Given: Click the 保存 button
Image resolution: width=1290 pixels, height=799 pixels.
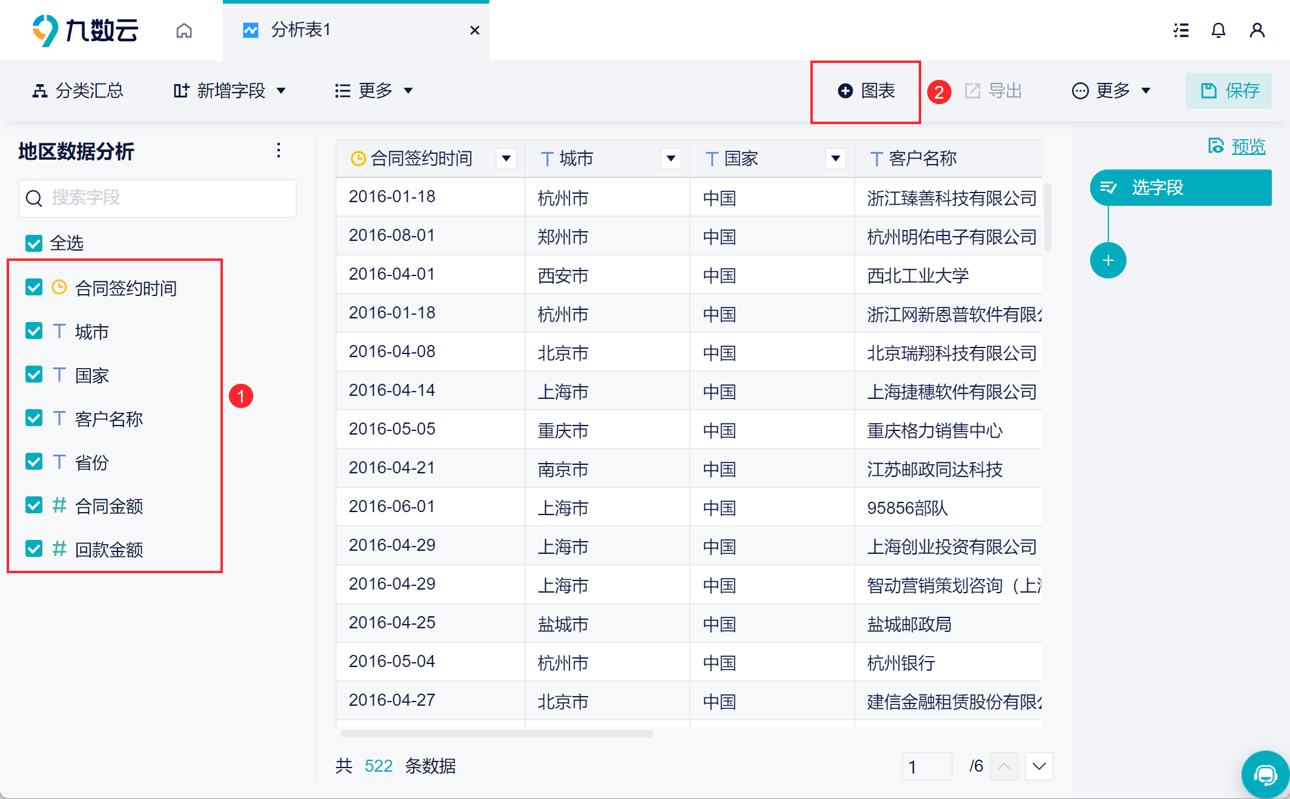Looking at the screenshot, I should (1229, 91).
